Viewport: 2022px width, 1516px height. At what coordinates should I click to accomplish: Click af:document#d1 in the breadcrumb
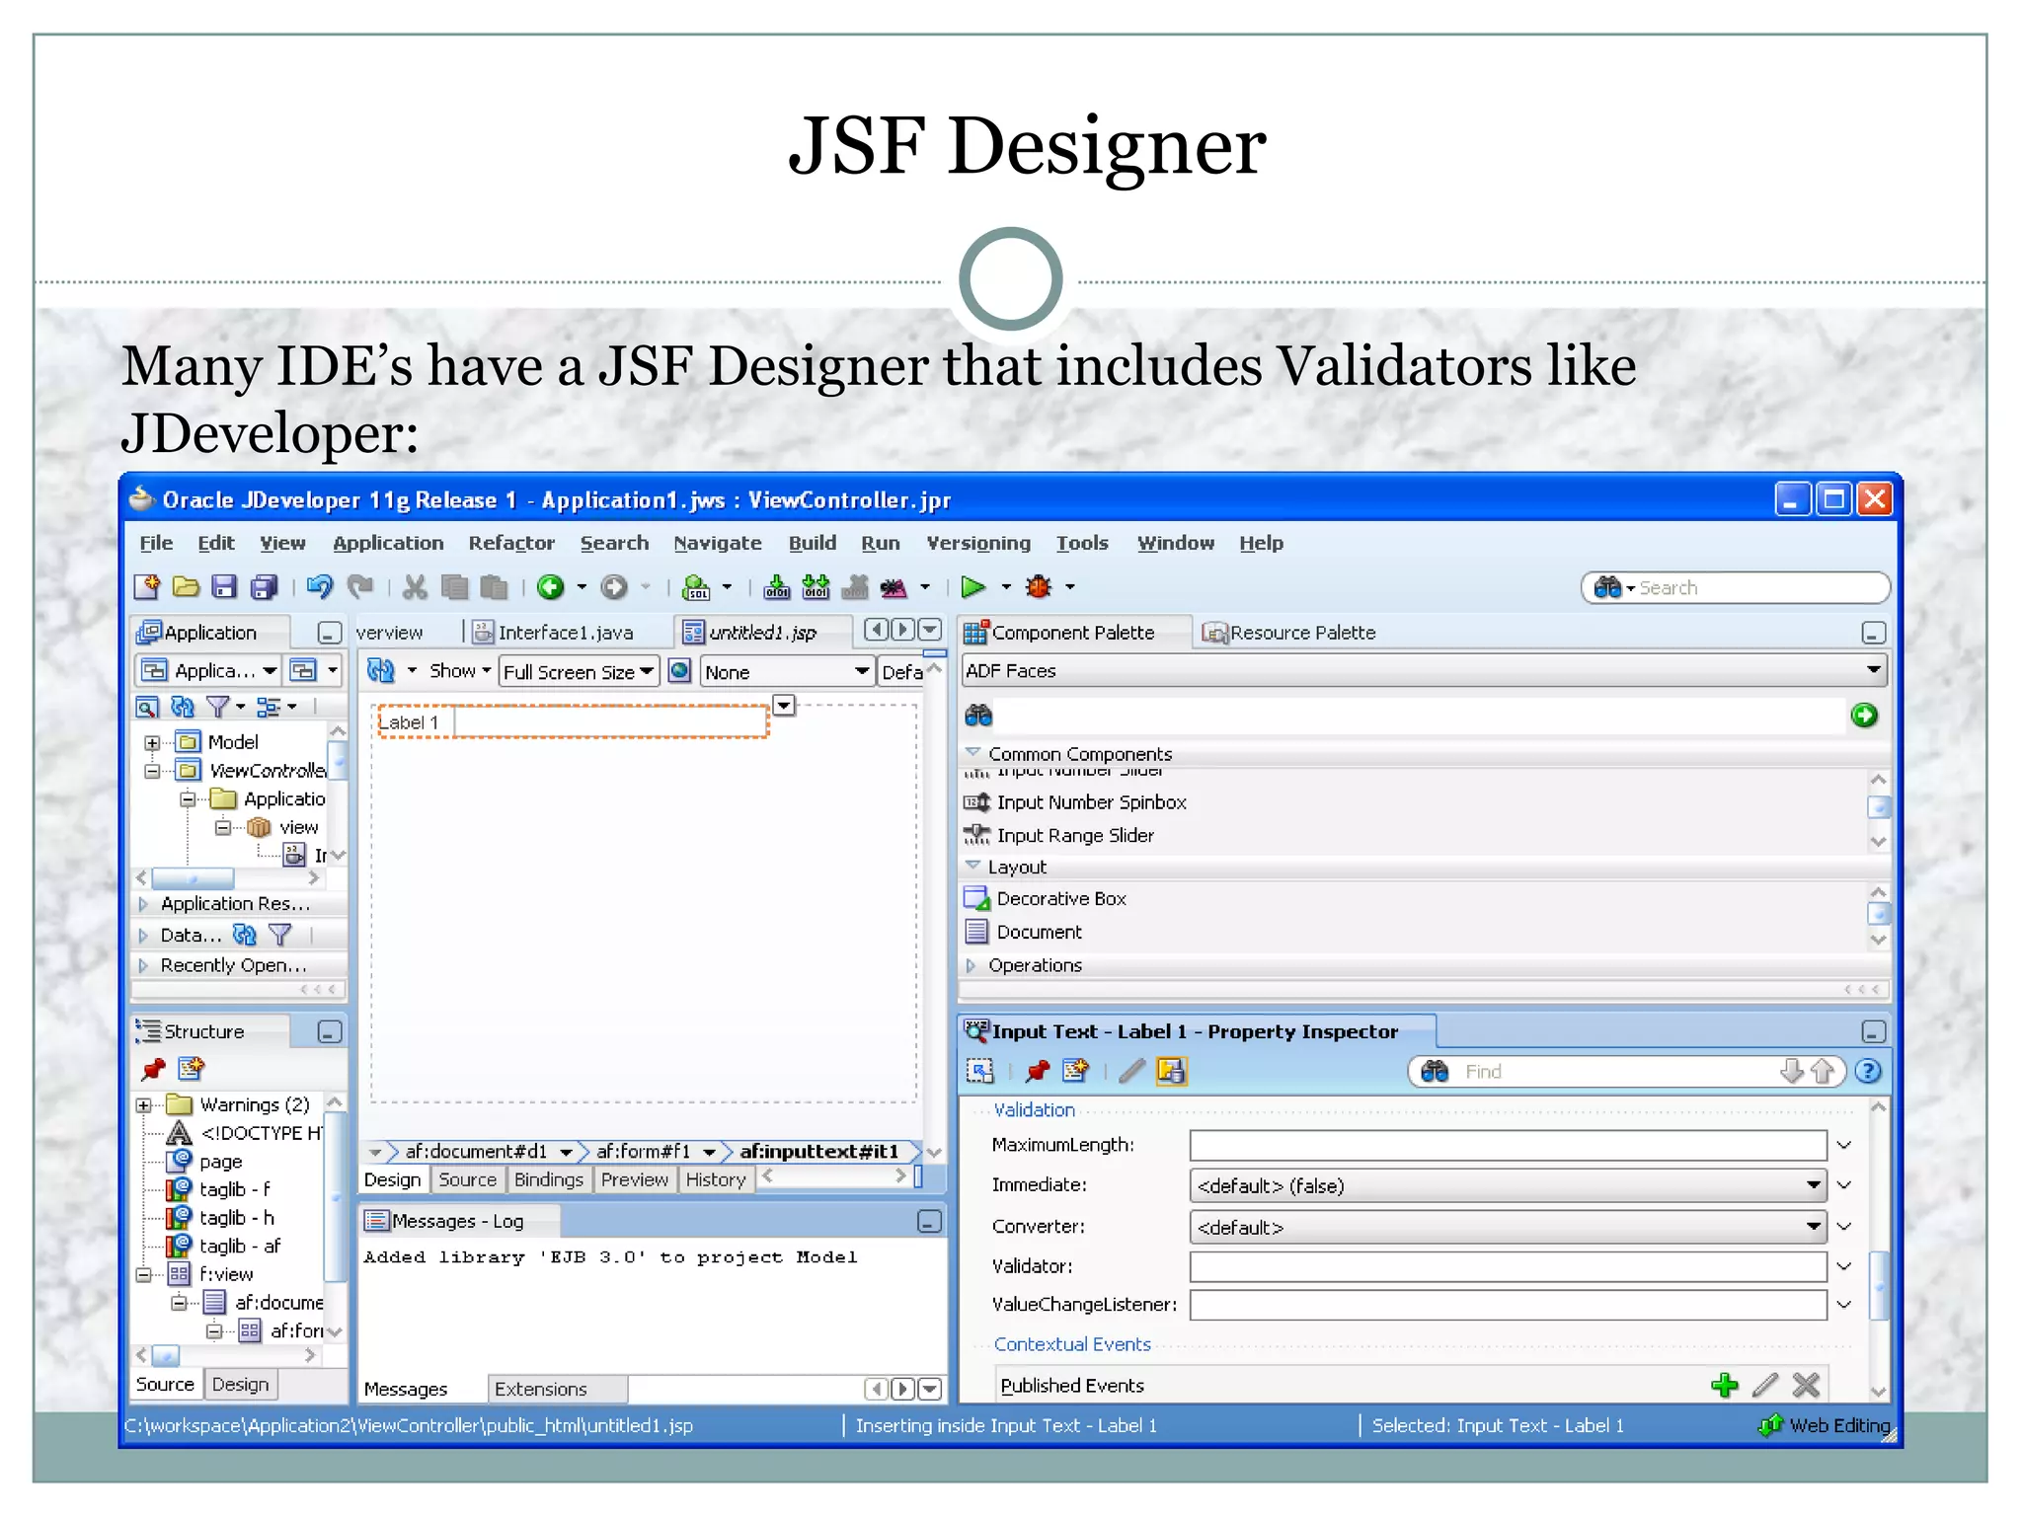point(476,1152)
